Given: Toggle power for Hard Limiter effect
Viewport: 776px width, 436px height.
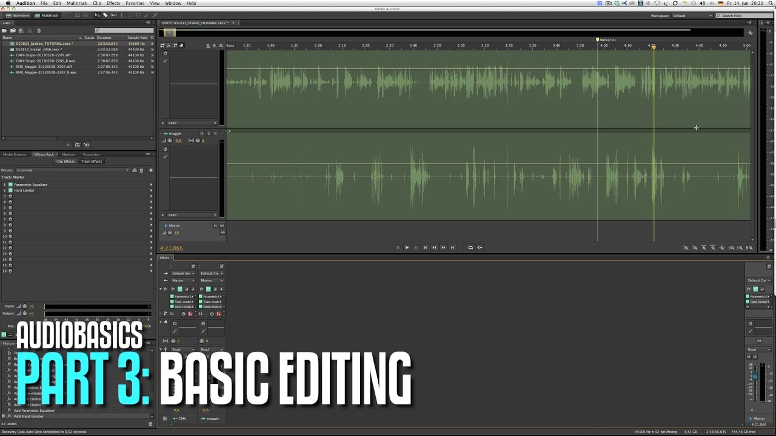Looking at the screenshot, I should (10, 190).
